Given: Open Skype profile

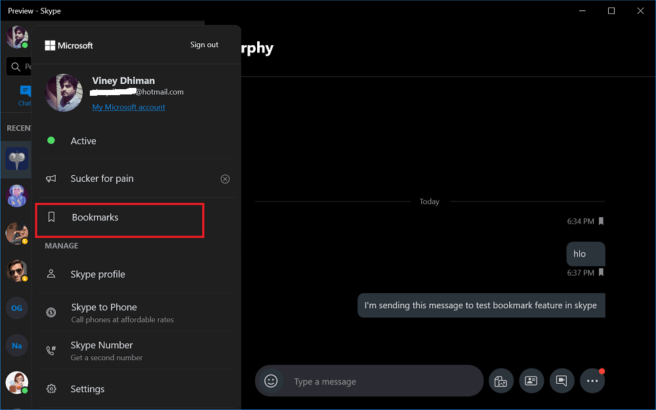Looking at the screenshot, I should coord(136,274).
